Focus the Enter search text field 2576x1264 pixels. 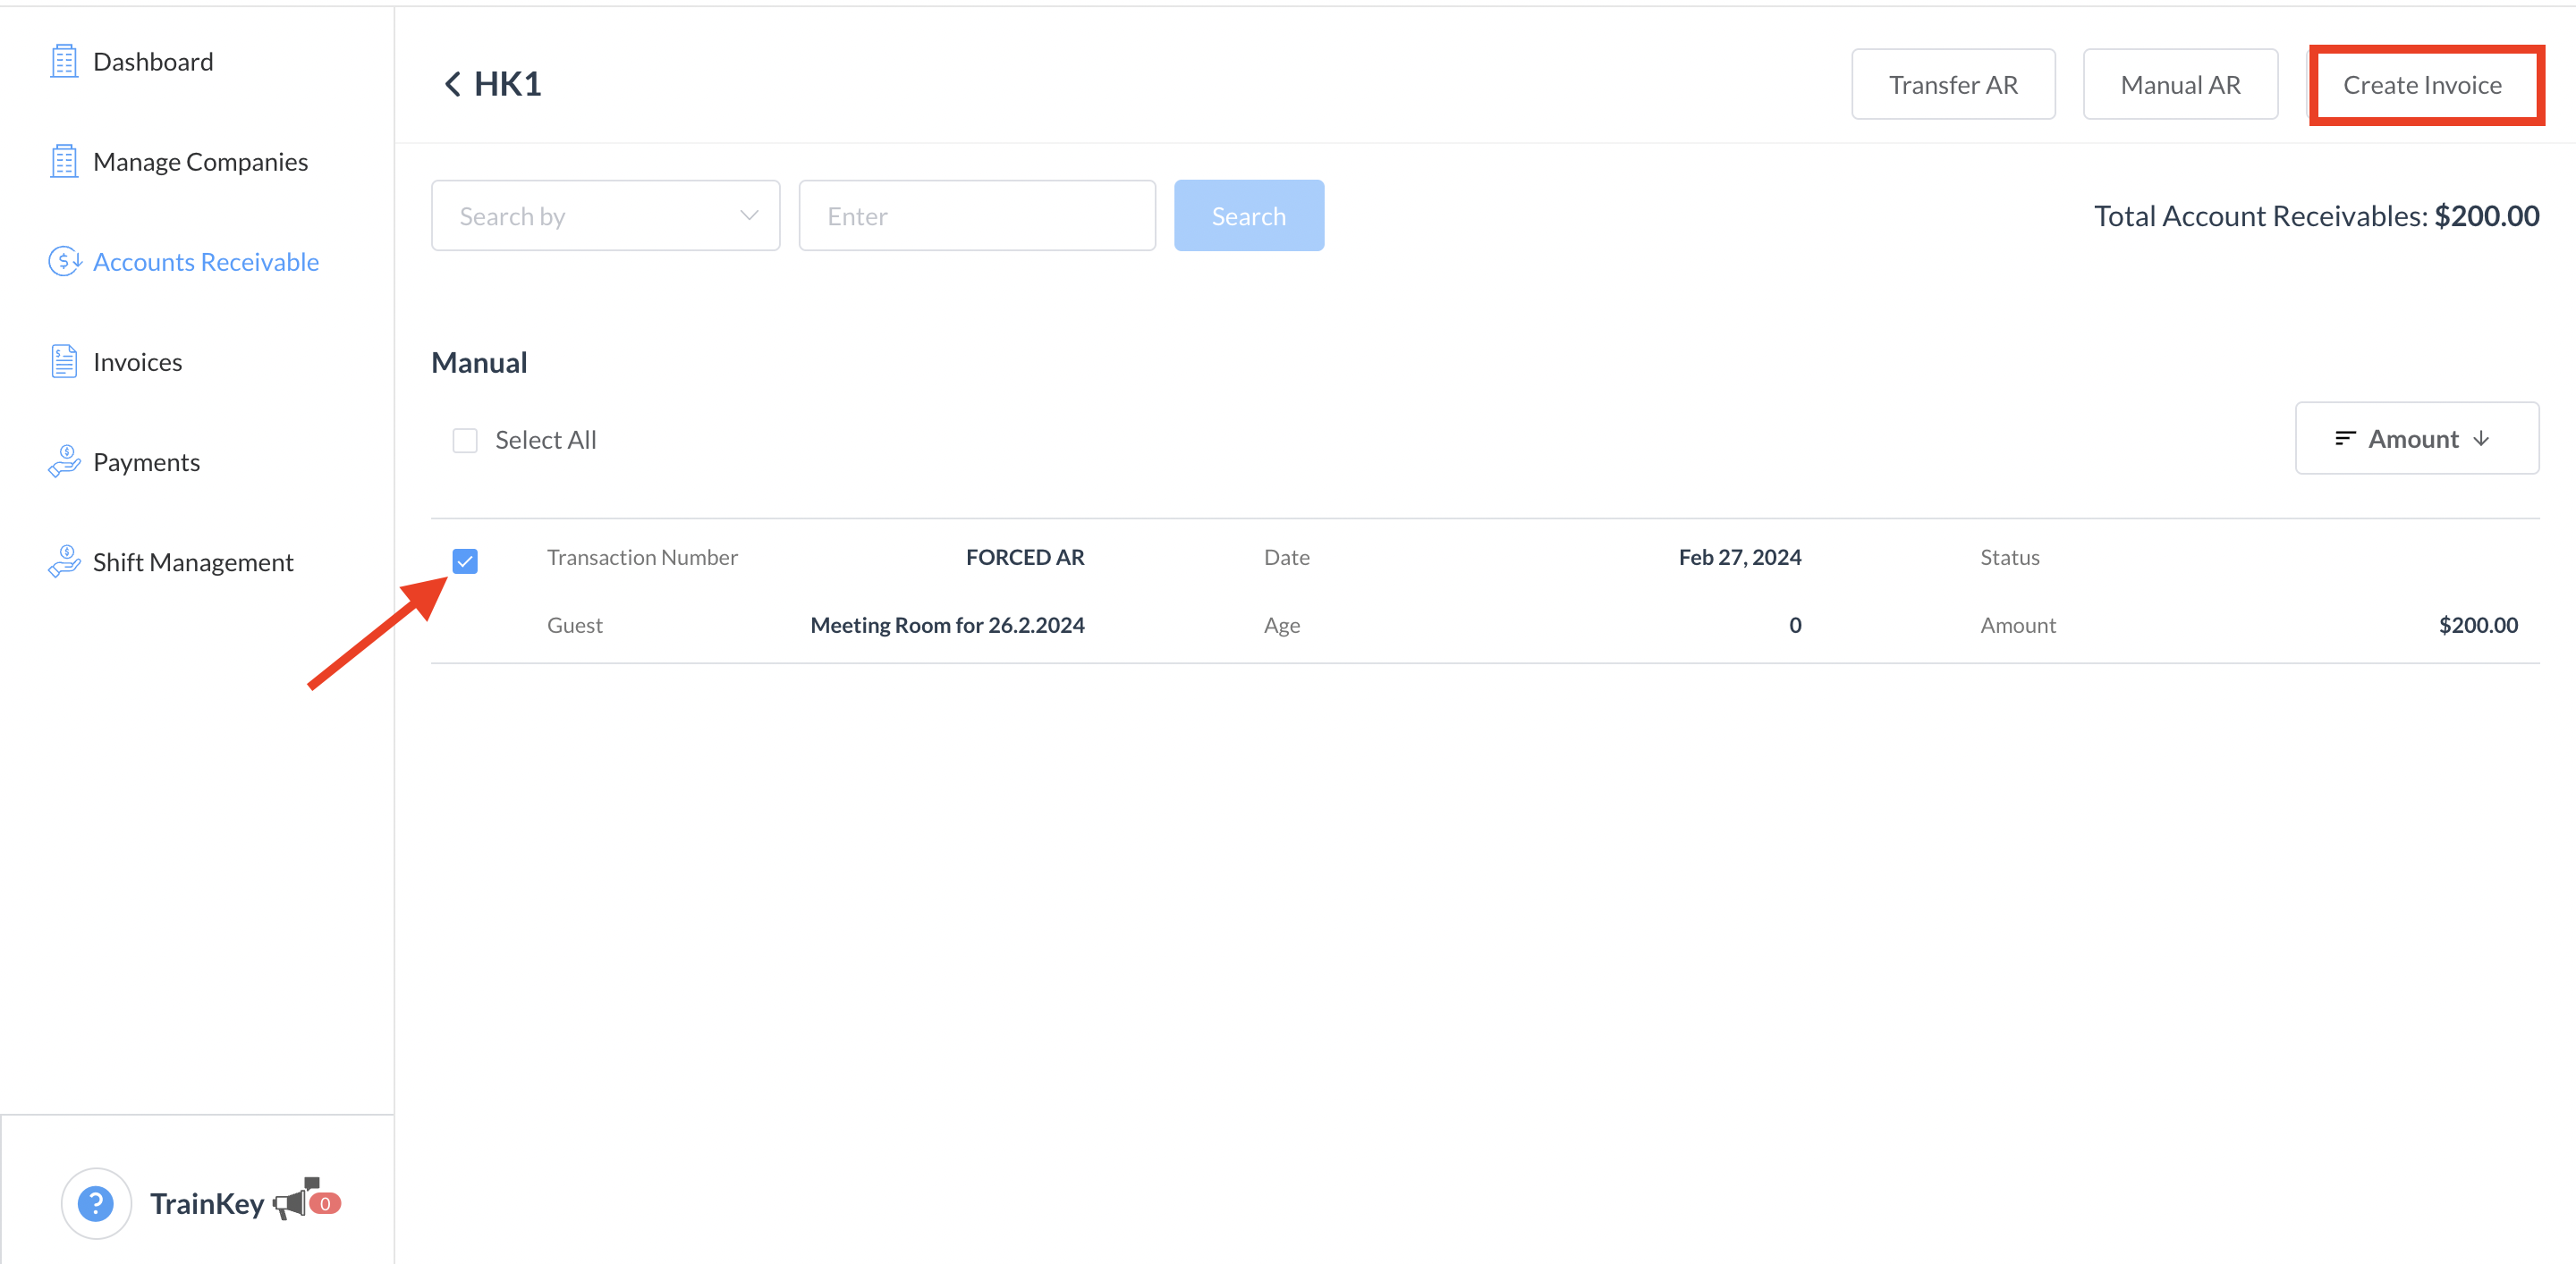click(976, 215)
